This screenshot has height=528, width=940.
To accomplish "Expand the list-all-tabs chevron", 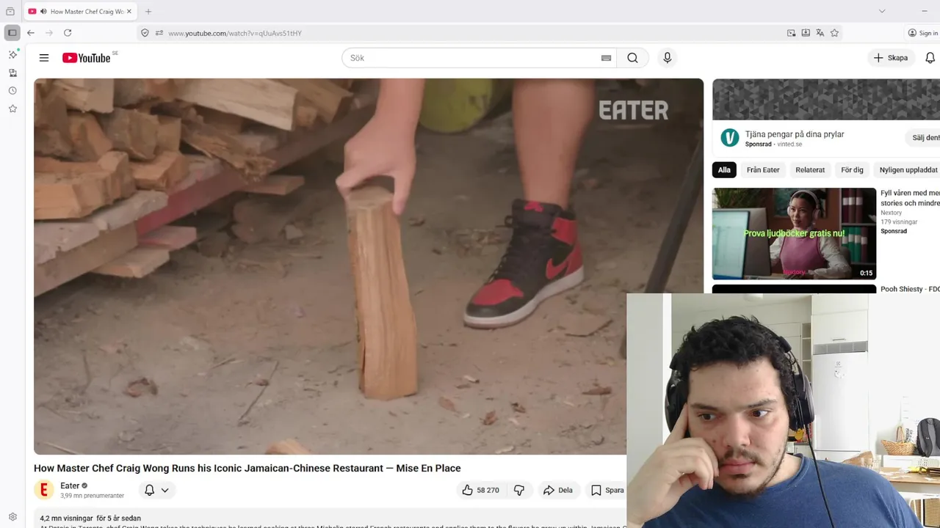I will tap(882, 11).
